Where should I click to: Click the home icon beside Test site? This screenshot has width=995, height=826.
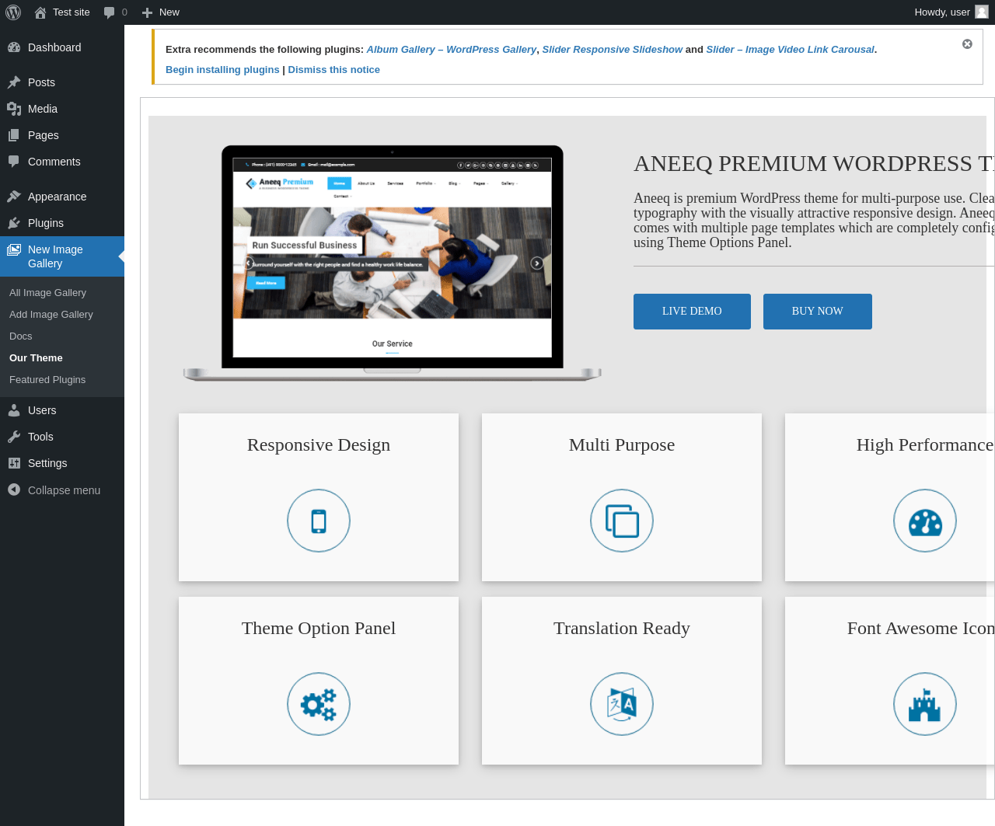40,12
